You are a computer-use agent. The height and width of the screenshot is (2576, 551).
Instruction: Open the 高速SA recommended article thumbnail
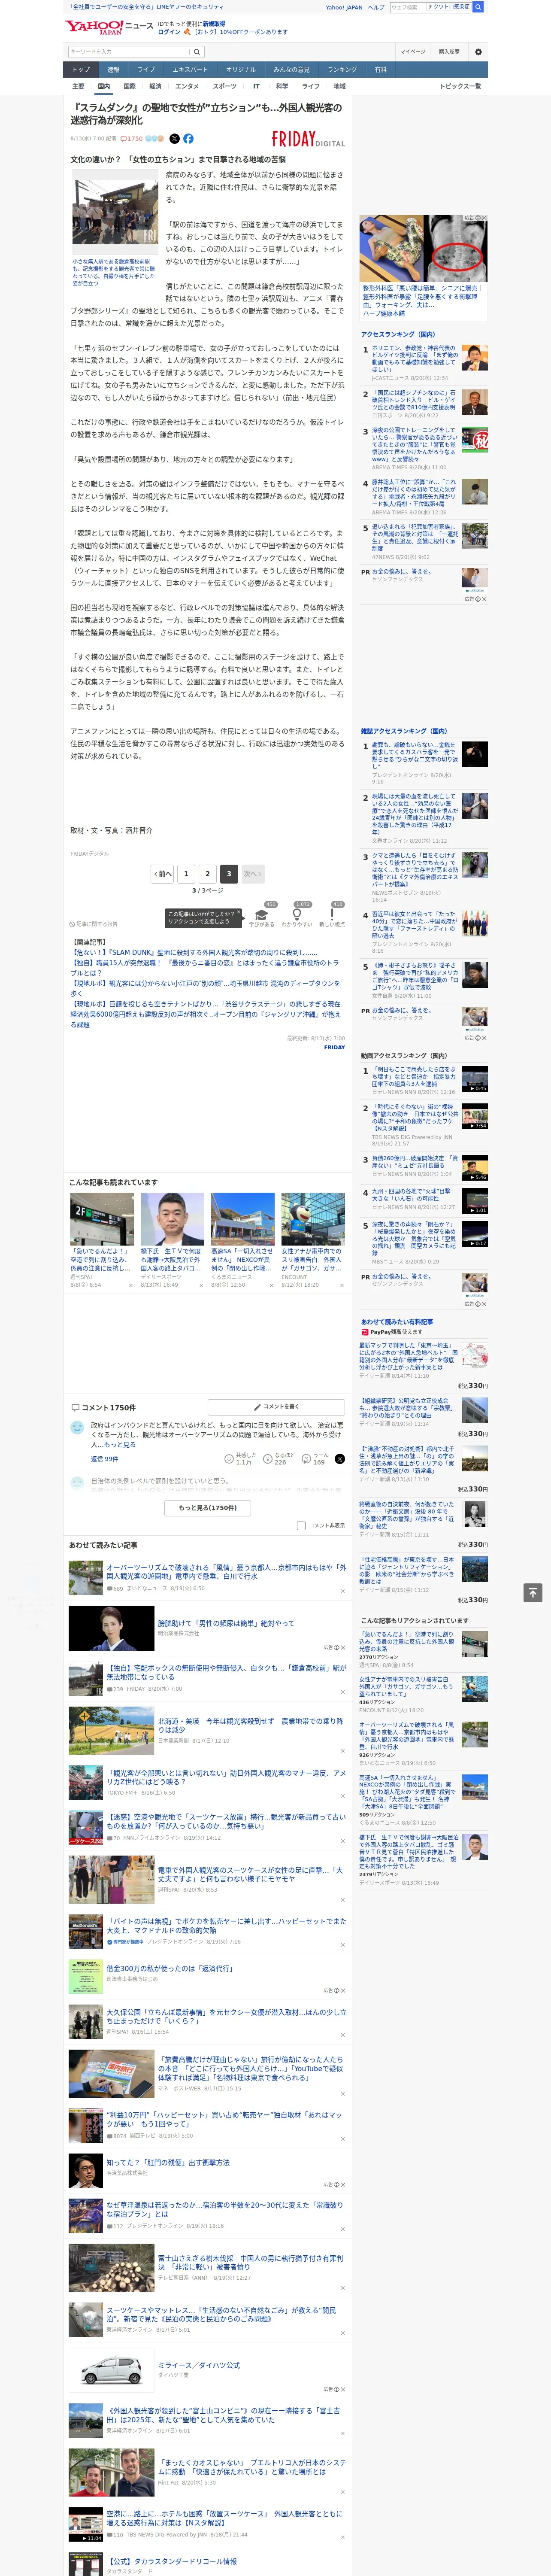(242, 1219)
